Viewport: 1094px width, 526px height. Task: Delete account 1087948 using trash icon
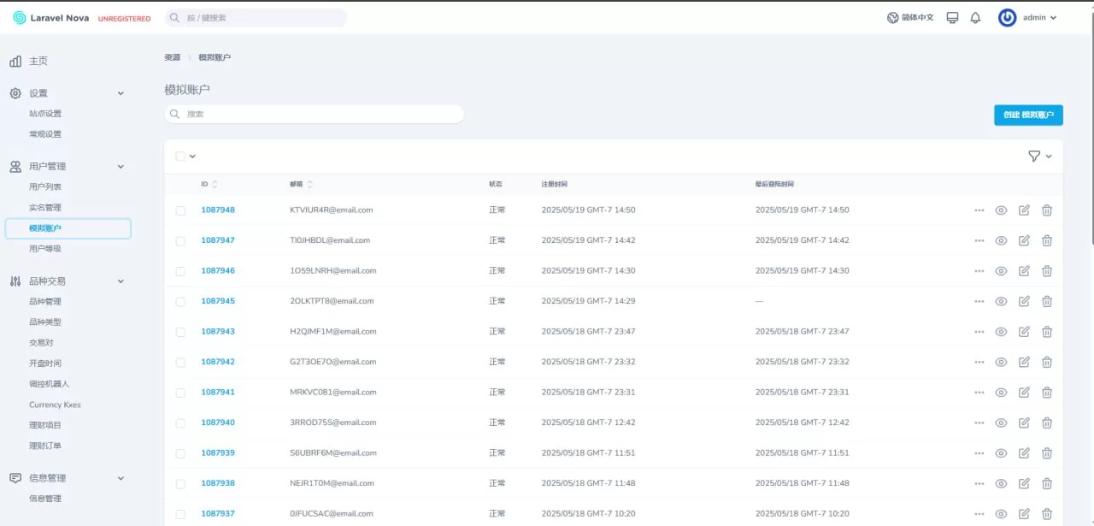click(x=1047, y=210)
